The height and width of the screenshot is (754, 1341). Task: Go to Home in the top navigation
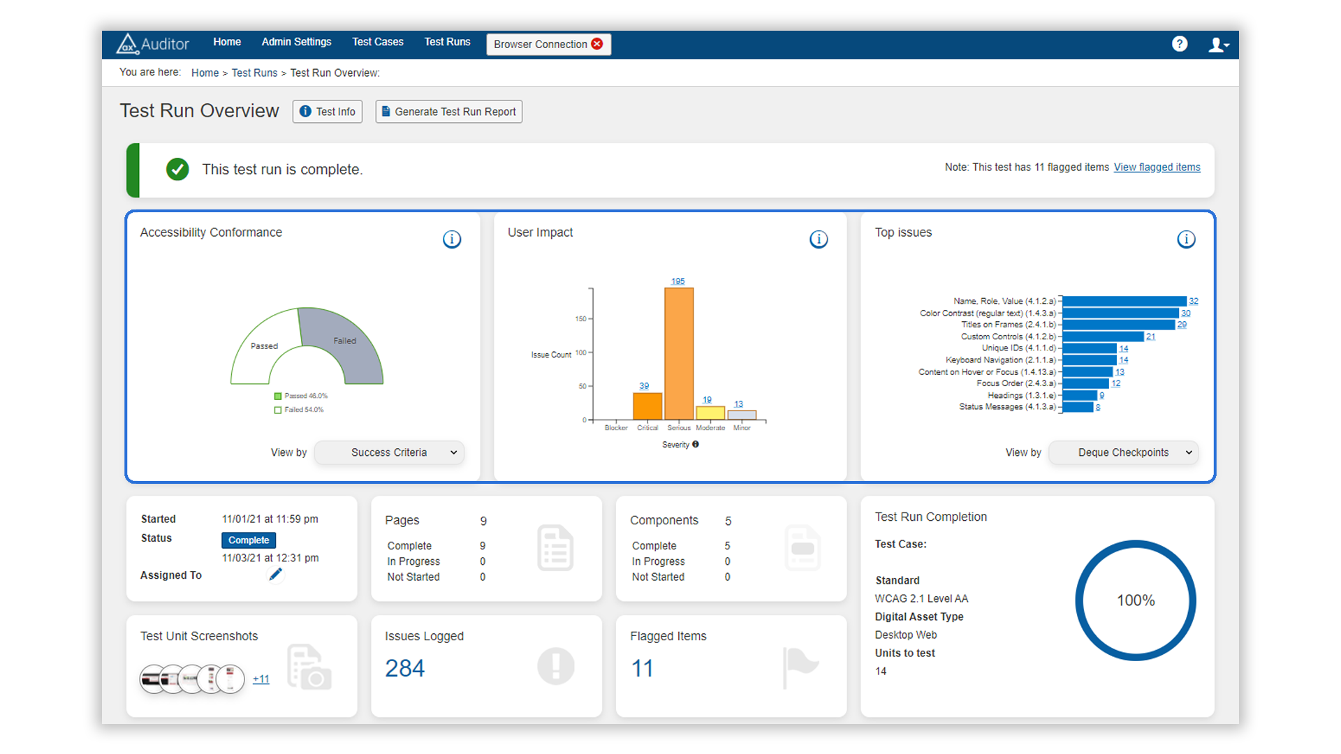(x=227, y=42)
